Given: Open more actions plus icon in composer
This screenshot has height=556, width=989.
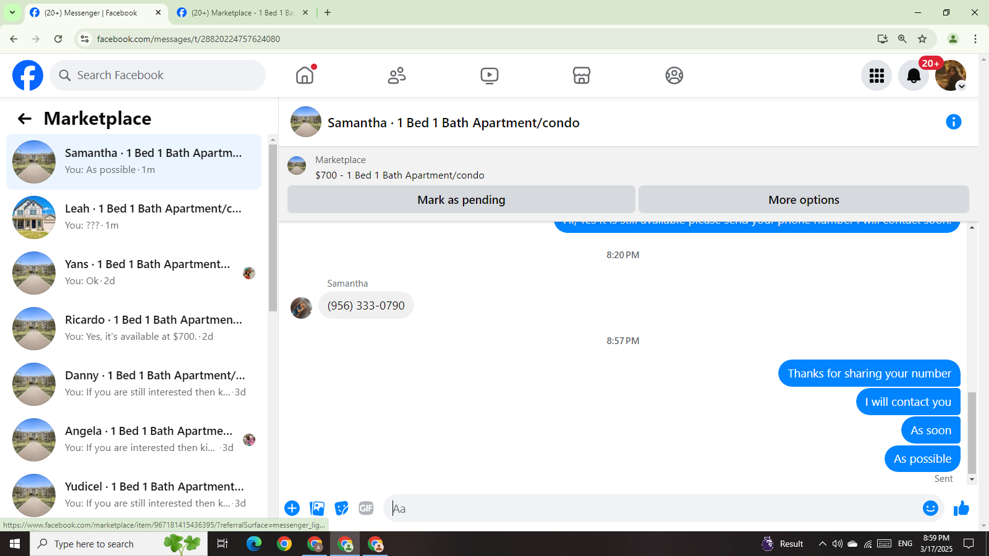Looking at the screenshot, I should click(292, 508).
